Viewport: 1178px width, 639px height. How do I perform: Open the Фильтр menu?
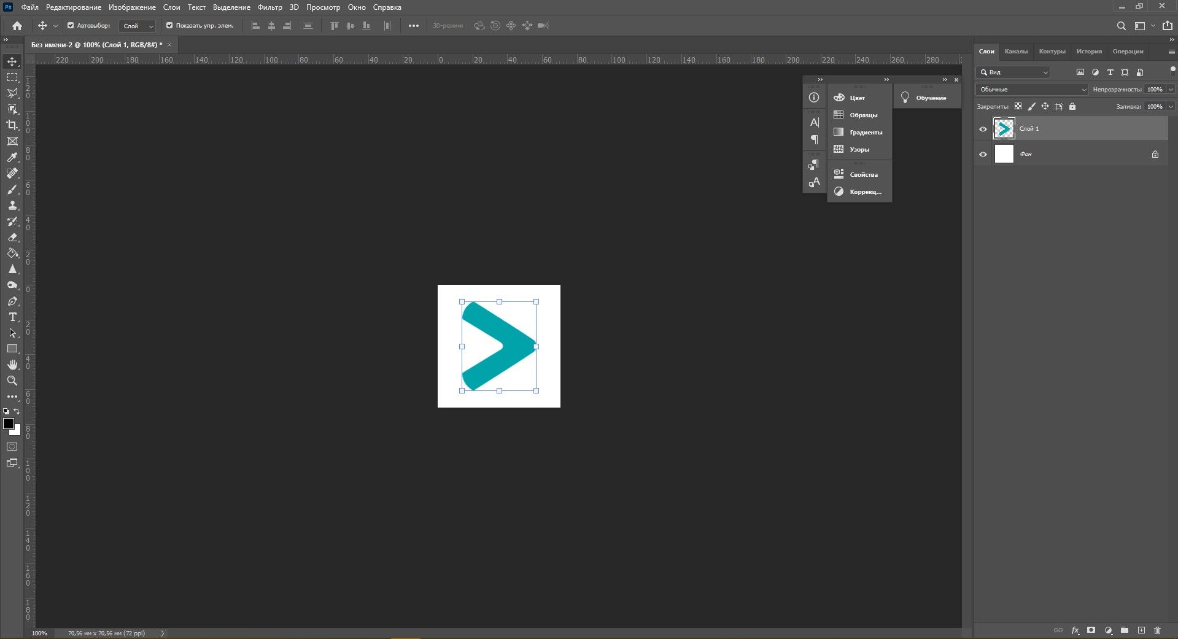pos(269,7)
